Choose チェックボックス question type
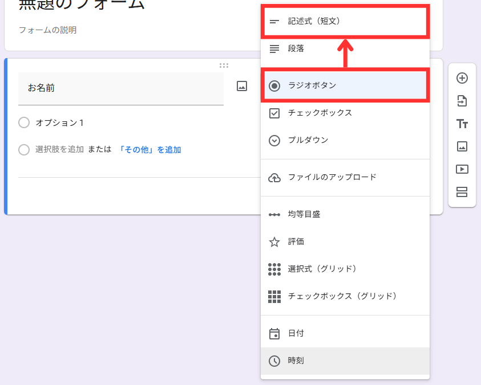This screenshot has height=385, width=481. (x=345, y=113)
